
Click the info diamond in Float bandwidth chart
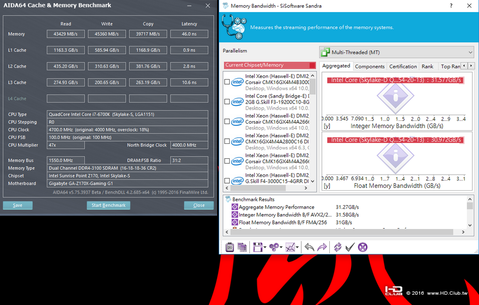(396, 156)
